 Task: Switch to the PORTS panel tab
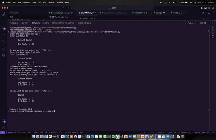(x=46, y=23)
